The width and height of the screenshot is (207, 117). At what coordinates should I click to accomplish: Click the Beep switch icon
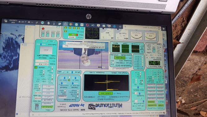(x=58, y=35)
